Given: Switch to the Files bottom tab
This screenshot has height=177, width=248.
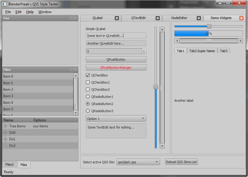Looking at the screenshot, I should pyautogui.click(x=24, y=165).
